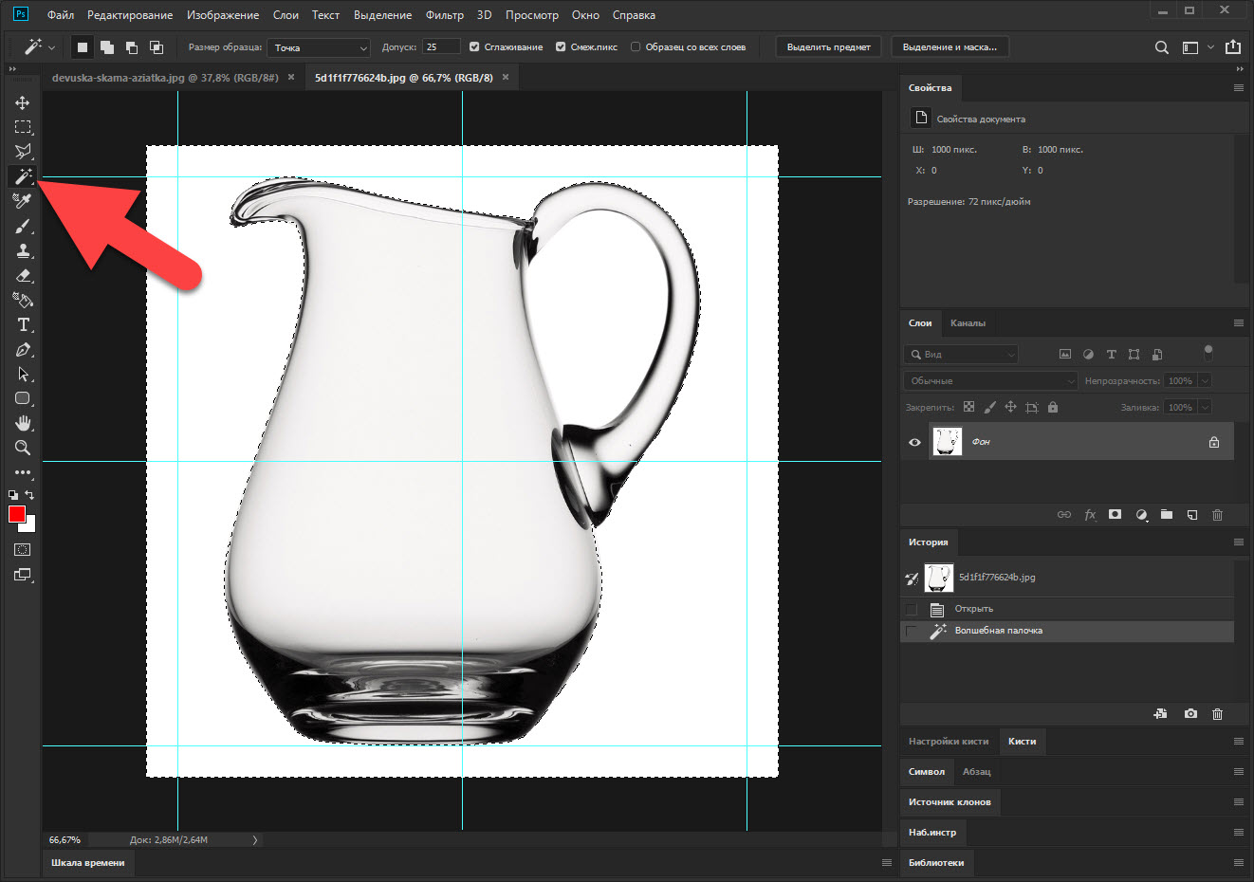Select the Eraser tool
Image resolution: width=1254 pixels, height=882 pixels.
point(23,275)
